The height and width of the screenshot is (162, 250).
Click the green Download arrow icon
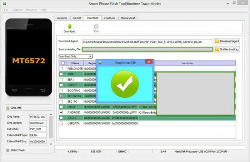[69, 26]
